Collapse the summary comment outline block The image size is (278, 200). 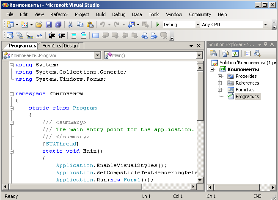(x=11, y=123)
